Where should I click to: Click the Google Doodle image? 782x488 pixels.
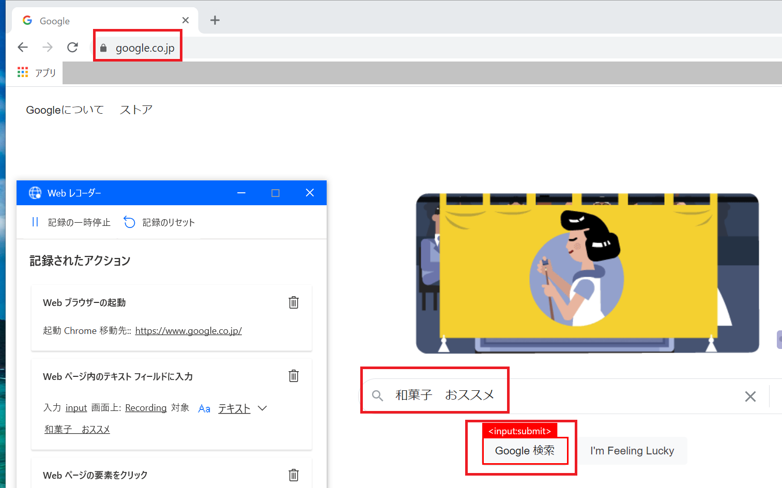588,273
